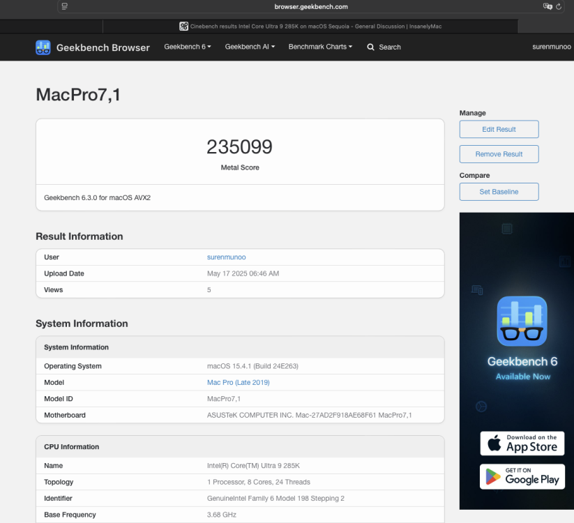Click the Motherboard row label
Image resolution: width=574 pixels, height=523 pixels.
point(65,415)
